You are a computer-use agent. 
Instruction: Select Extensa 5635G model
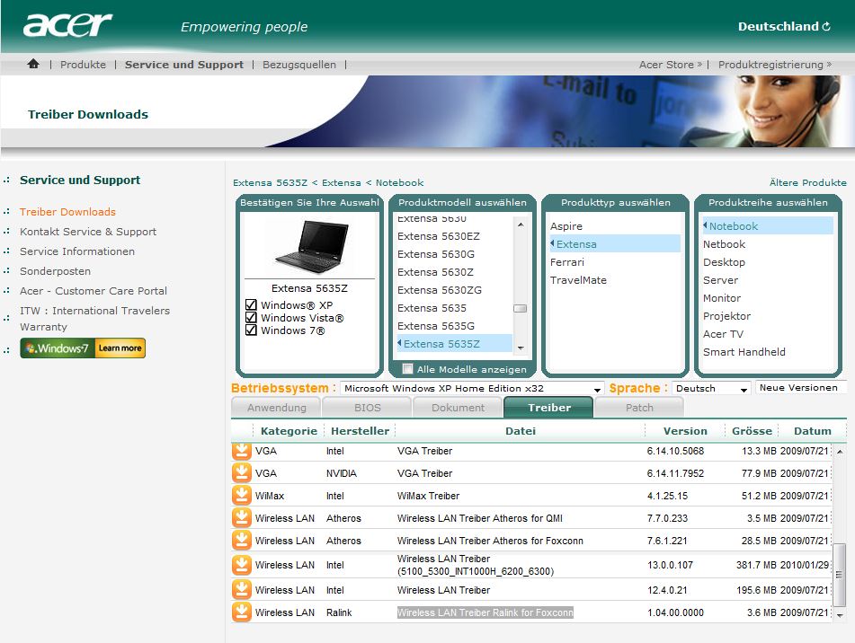[x=436, y=326]
